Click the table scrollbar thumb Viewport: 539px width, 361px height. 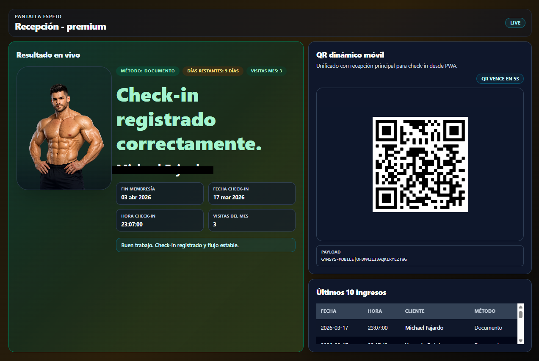point(520,314)
